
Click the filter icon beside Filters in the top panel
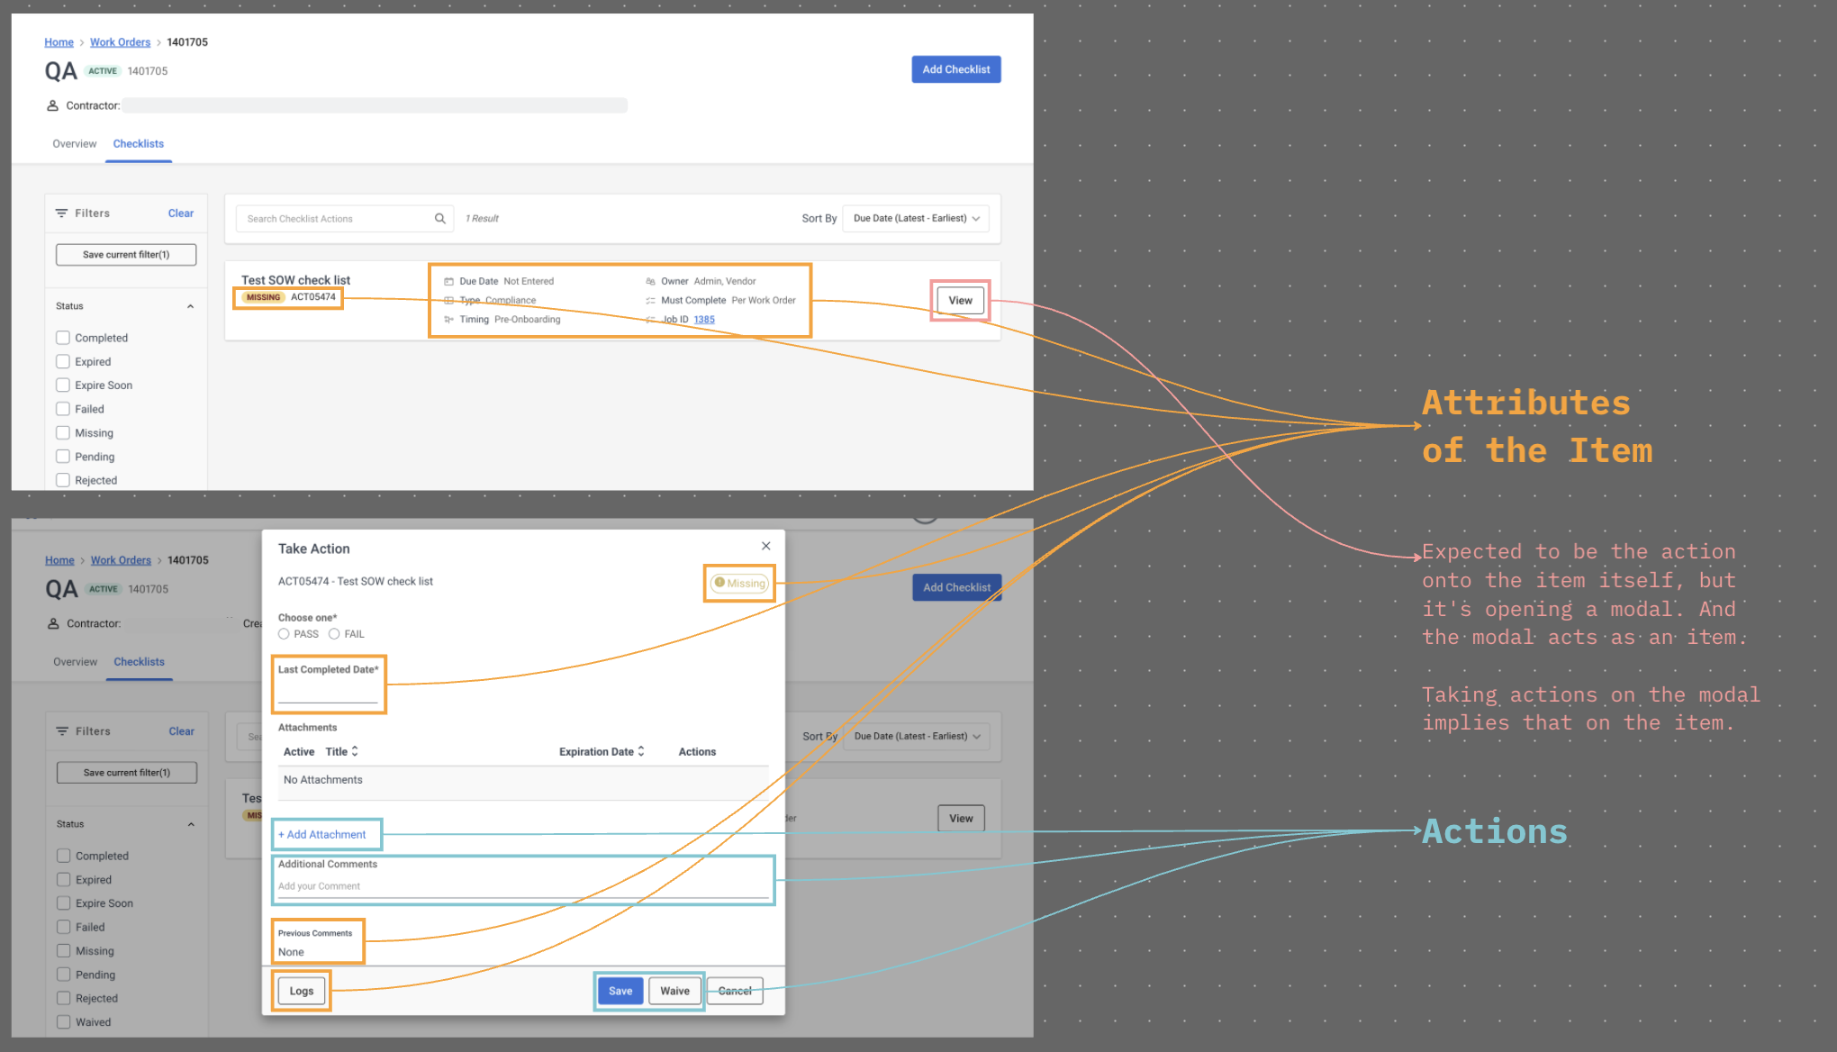coord(61,213)
